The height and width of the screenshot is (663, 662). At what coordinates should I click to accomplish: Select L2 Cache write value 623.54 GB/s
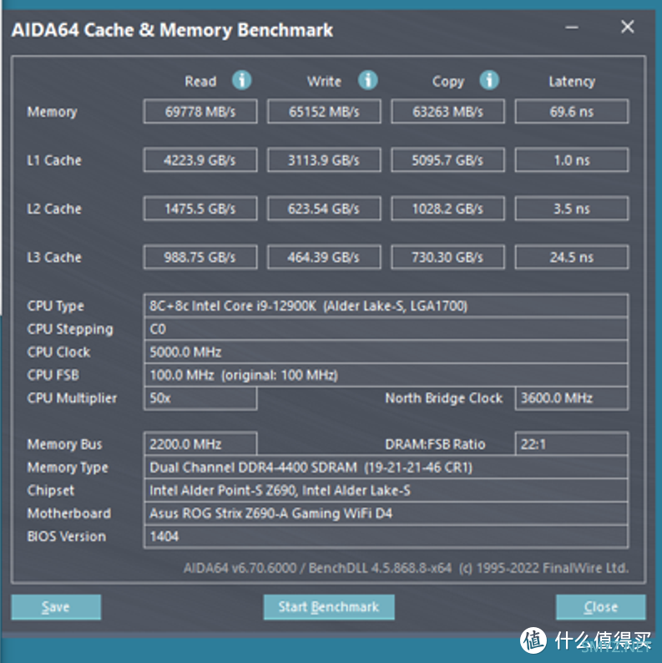(x=324, y=209)
